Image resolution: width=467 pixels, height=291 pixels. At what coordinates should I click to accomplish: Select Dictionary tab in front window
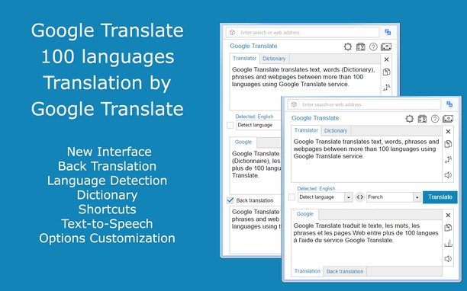(x=336, y=130)
